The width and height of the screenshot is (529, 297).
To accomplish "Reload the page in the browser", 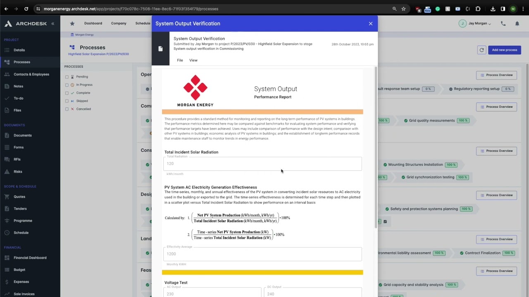I will pyautogui.click(x=26, y=9).
